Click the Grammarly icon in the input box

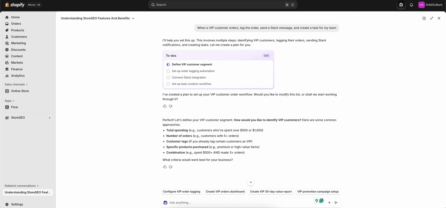point(321,201)
